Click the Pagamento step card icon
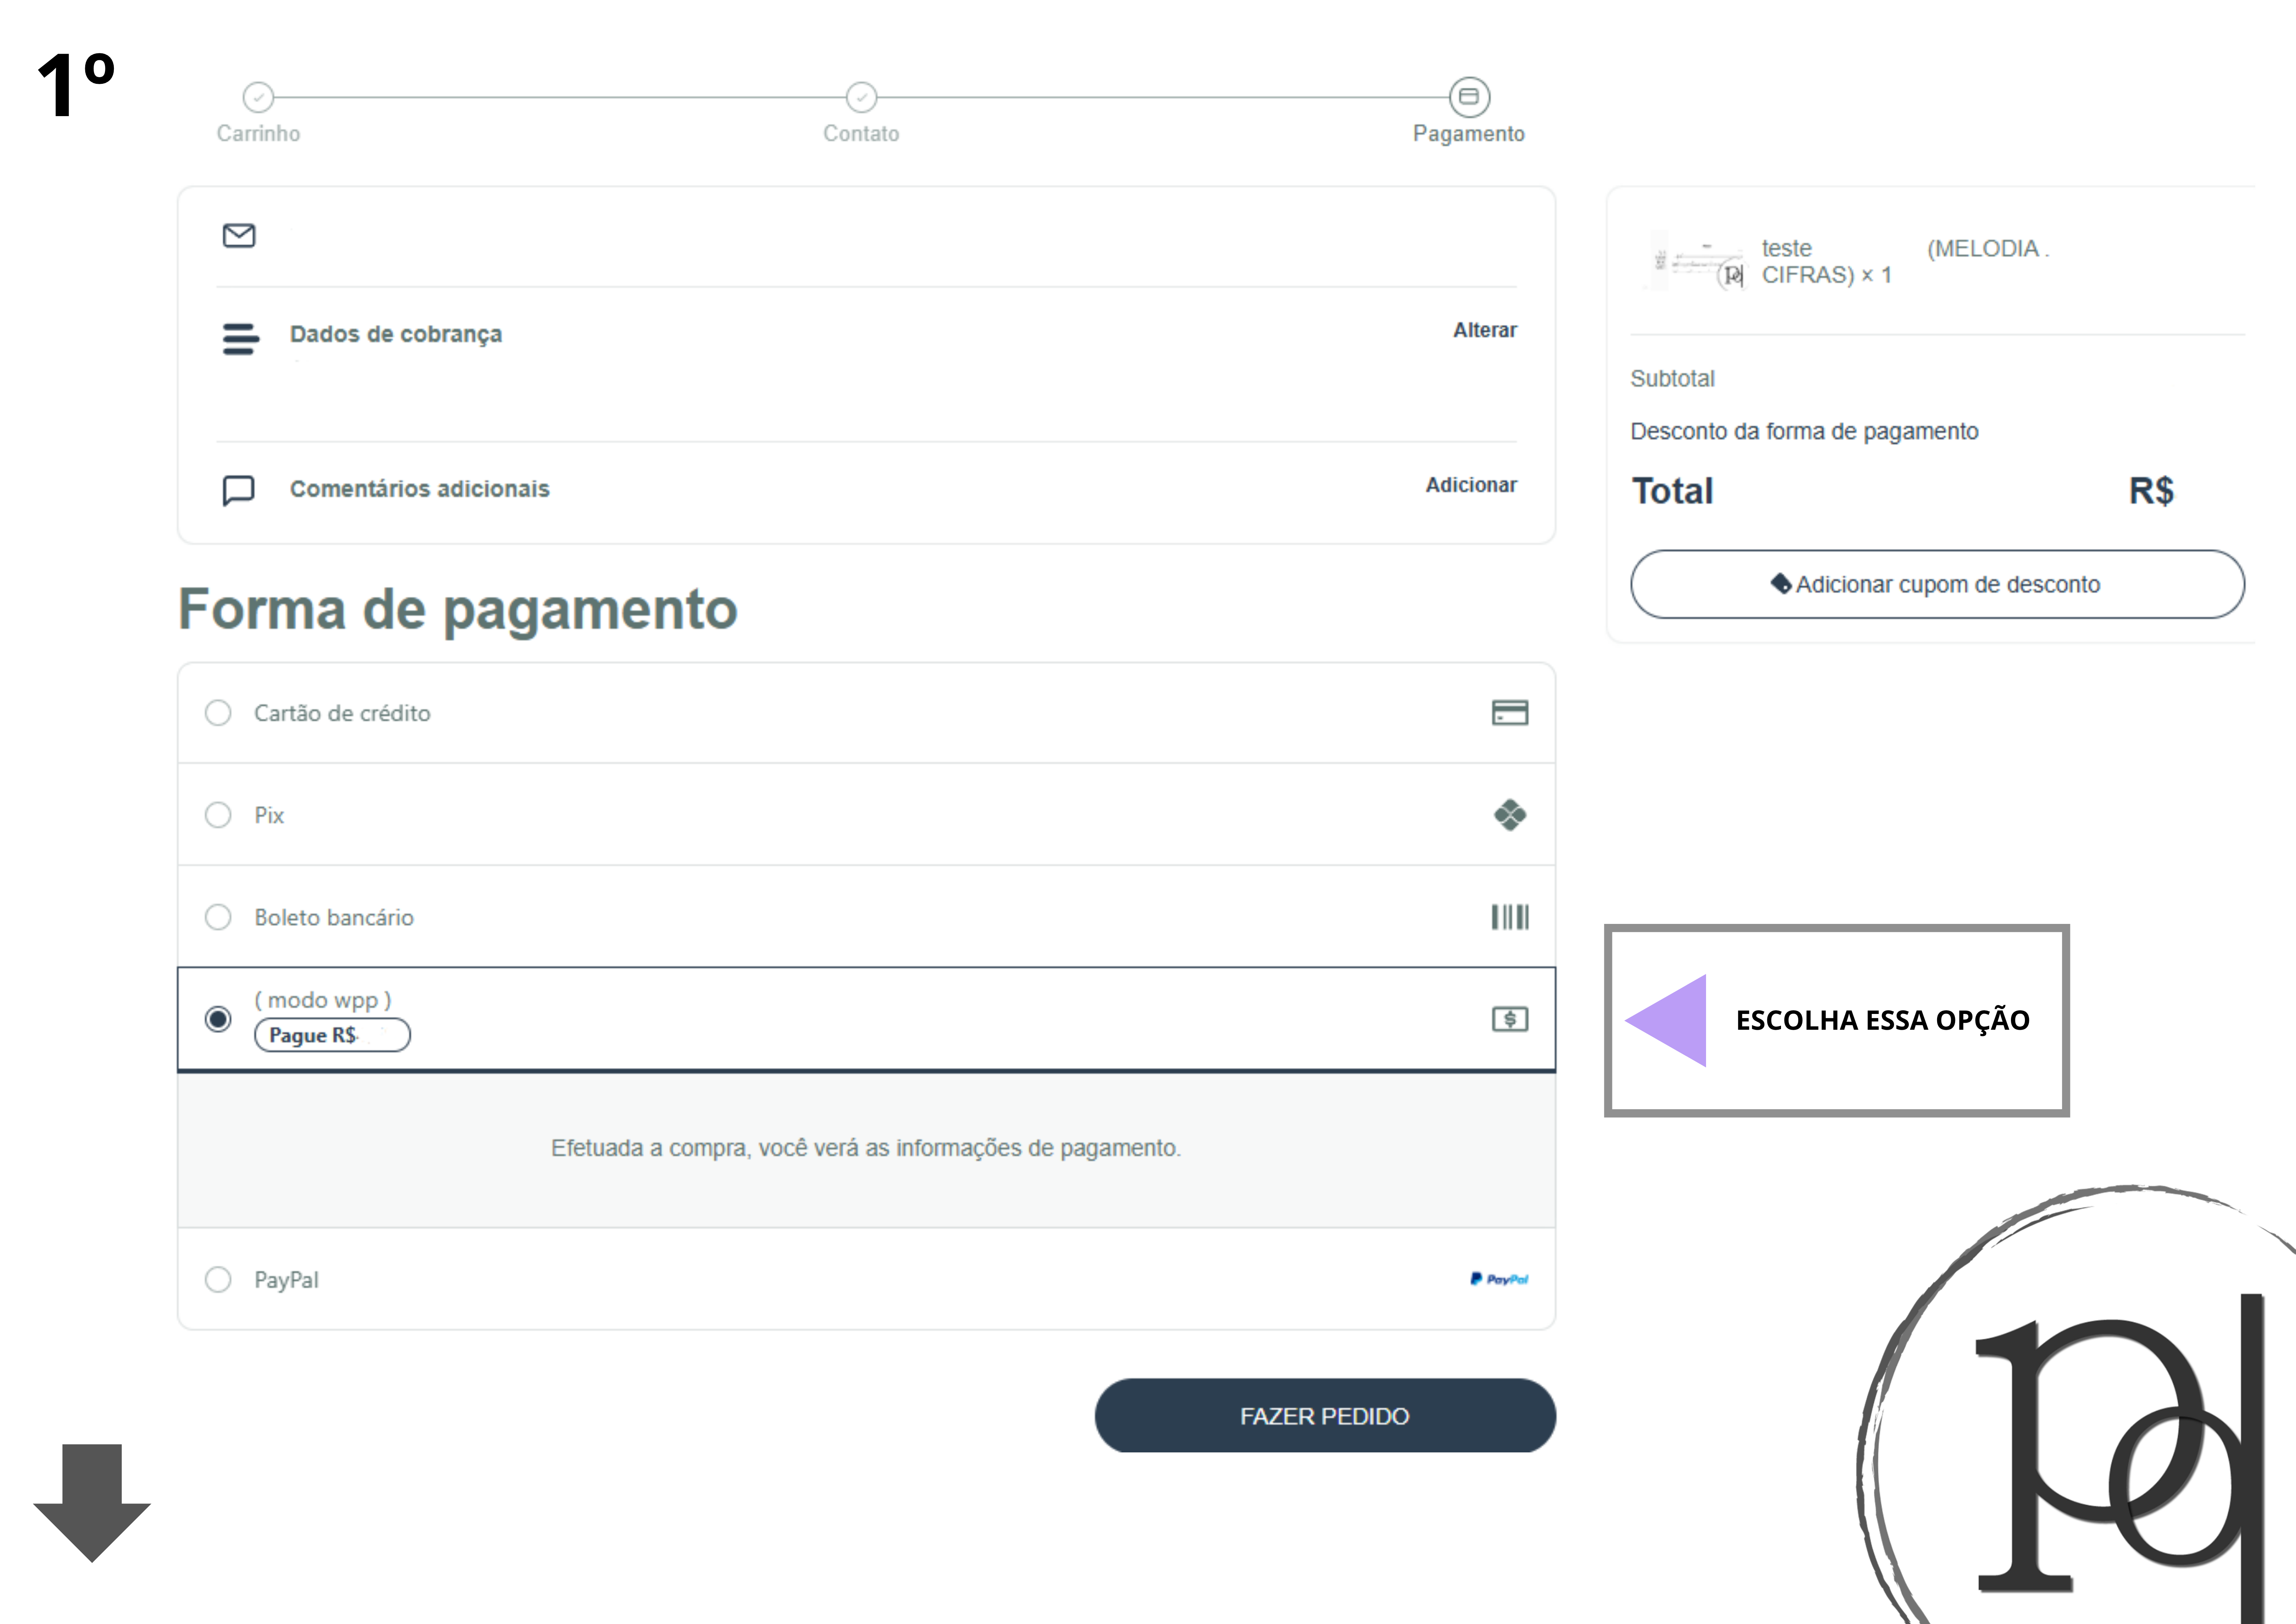This screenshot has width=2296, height=1624. pyautogui.click(x=1469, y=97)
